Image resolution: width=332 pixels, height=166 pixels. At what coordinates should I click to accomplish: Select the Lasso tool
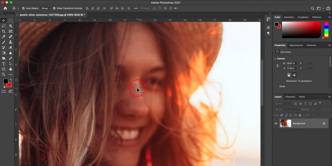click(4, 26)
